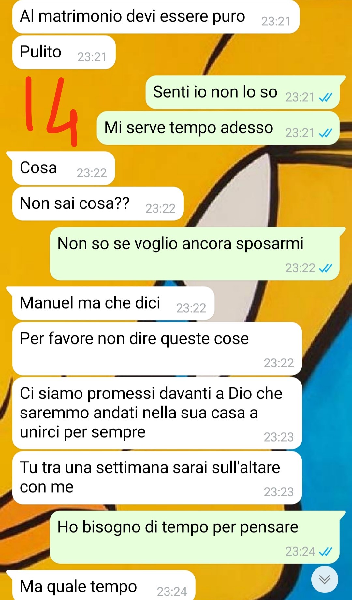Tap the 23:23 timestamp on 'unirci per sempre' message
The image size is (352, 600).
coord(279,437)
